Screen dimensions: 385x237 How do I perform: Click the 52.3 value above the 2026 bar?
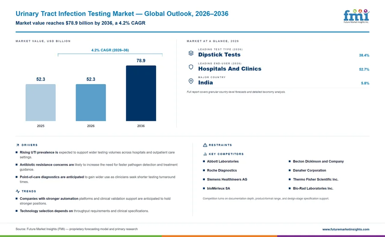coord(91,79)
